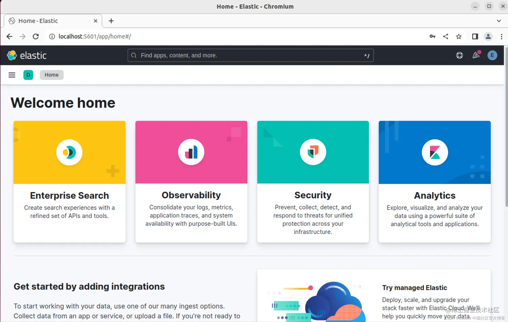The height and width of the screenshot is (322, 508).
Task: Click the password key icon in address bar
Action: [432, 37]
